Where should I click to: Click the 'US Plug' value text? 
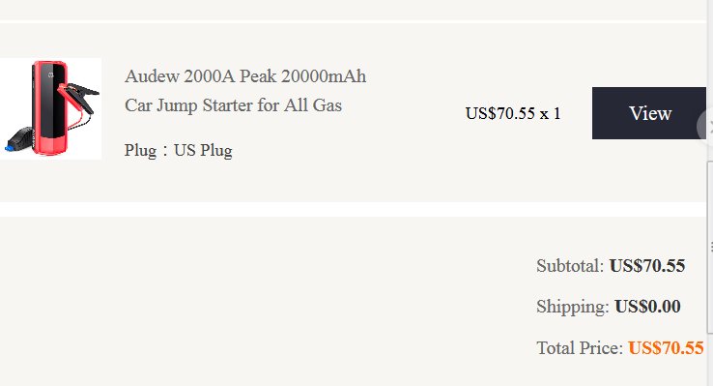click(x=203, y=150)
